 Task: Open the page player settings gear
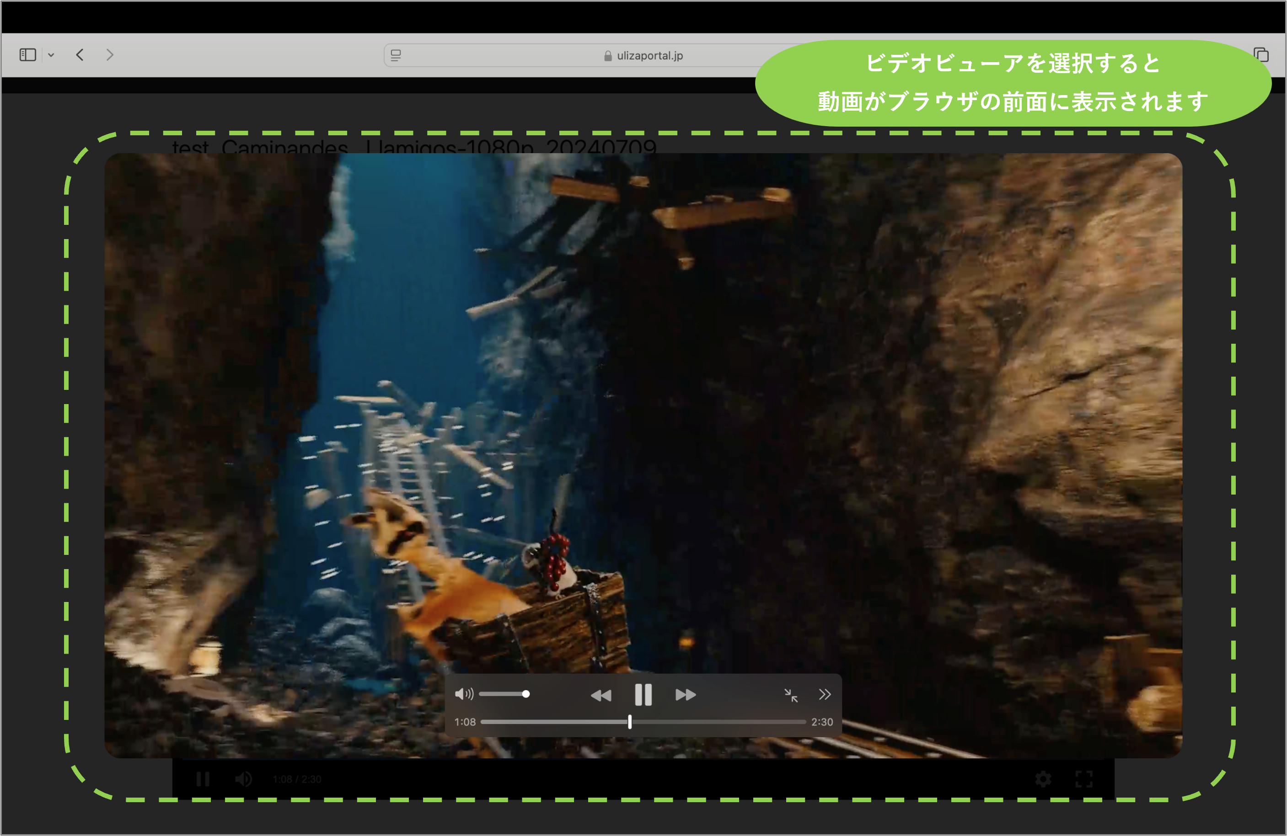tap(1043, 779)
